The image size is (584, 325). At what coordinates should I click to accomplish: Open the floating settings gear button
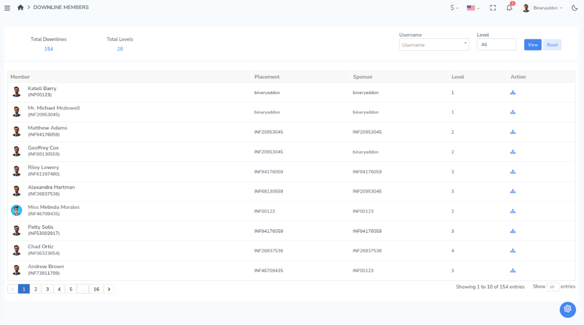point(567,309)
